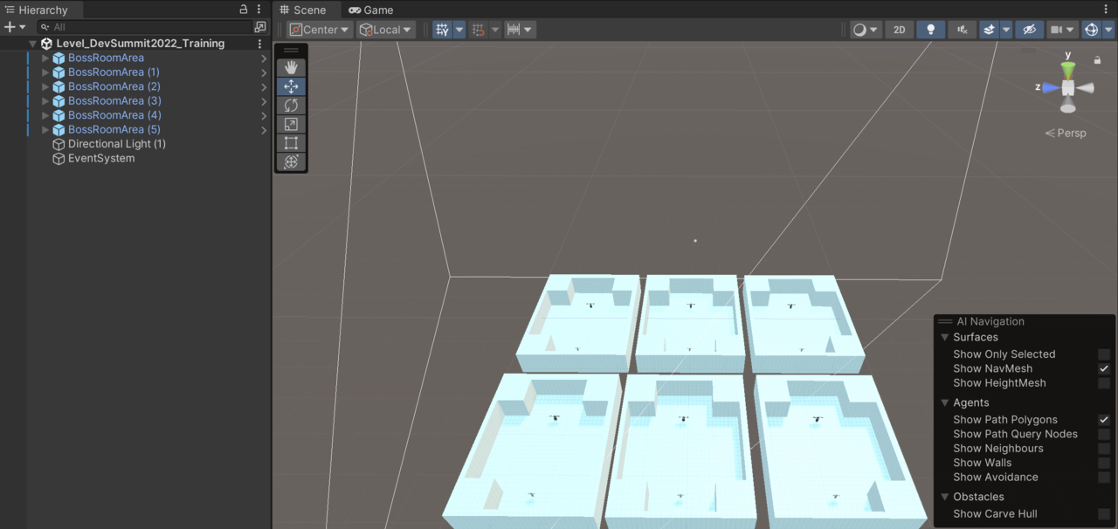Open the Center pivot mode dropdown
Screen dimensions: 1118x529
click(320, 30)
